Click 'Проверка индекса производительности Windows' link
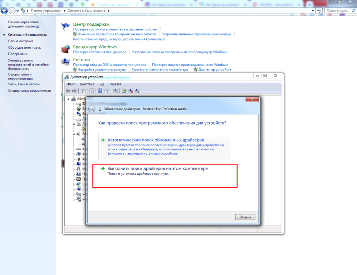 pos(190,65)
